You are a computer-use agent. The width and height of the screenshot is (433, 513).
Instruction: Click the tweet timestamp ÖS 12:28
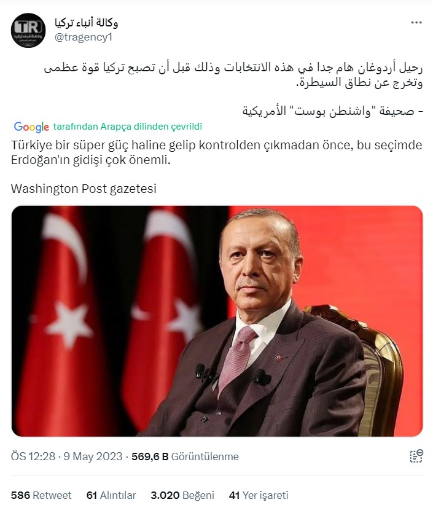pos(33,456)
